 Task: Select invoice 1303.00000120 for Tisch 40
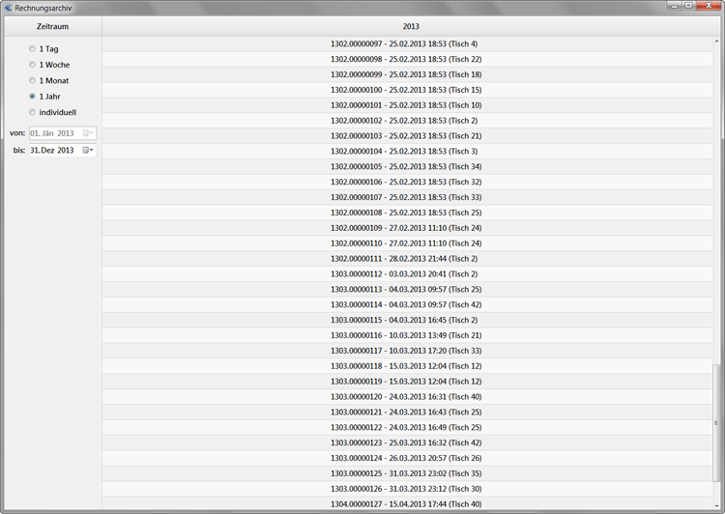[407, 396]
